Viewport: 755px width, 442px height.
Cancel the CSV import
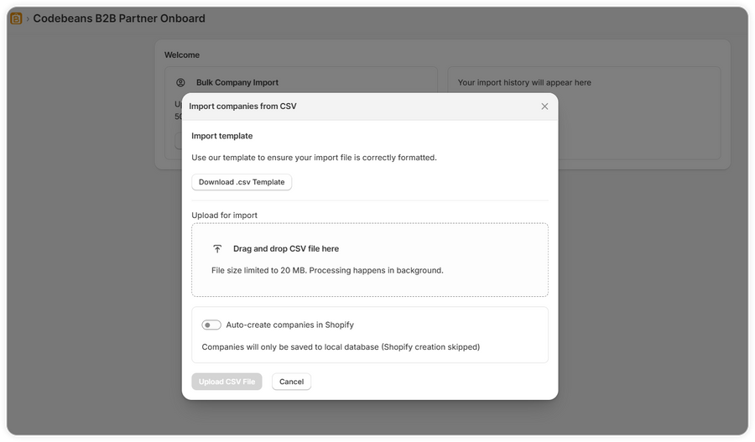291,382
